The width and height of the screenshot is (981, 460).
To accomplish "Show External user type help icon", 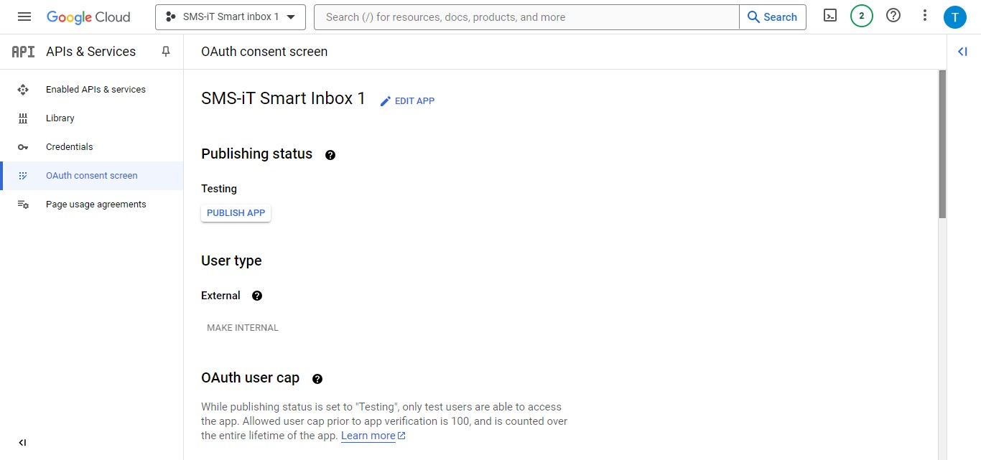I will [257, 296].
